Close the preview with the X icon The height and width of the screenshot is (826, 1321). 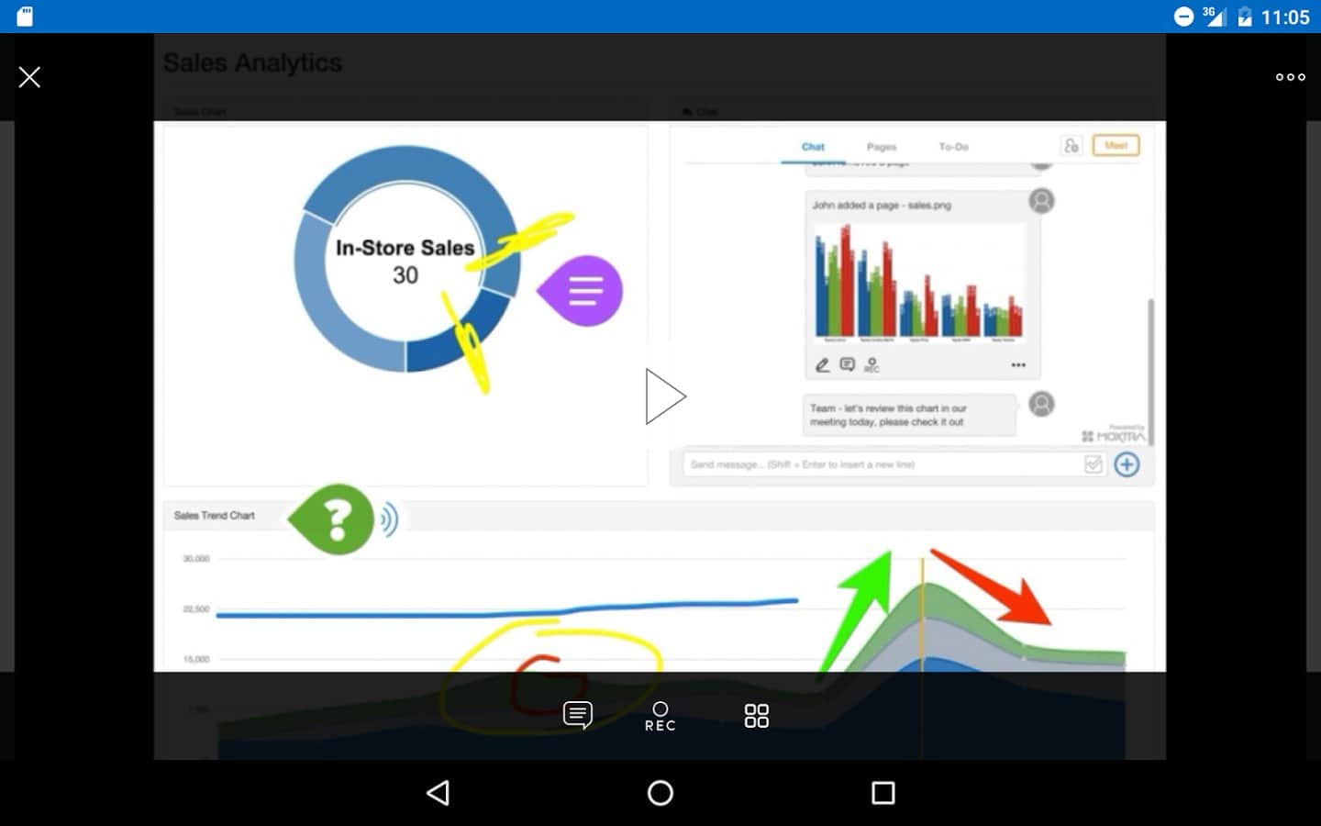point(29,77)
